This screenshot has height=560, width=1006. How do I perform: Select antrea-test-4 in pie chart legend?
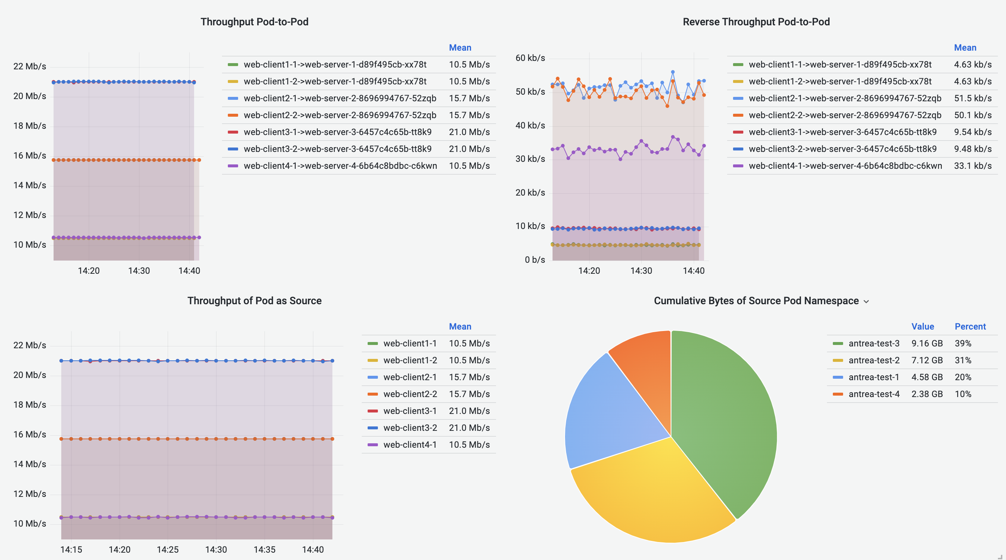pos(874,394)
